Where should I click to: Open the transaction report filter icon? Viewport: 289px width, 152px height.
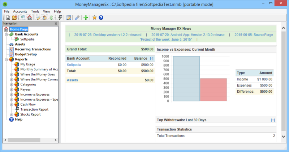click(x=60, y=18)
